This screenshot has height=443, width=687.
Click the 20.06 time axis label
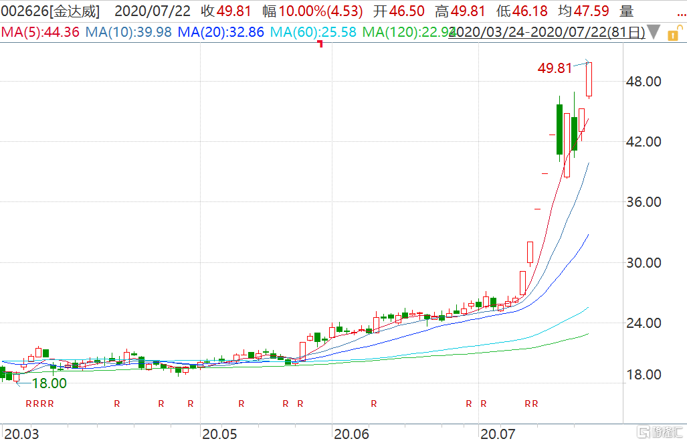point(351,434)
